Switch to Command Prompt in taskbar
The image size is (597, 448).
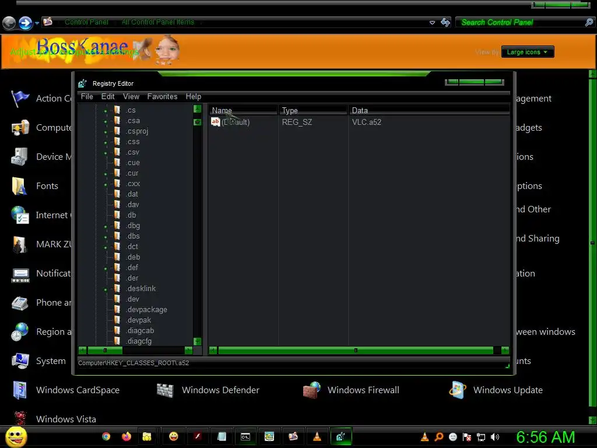pos(245,436)
